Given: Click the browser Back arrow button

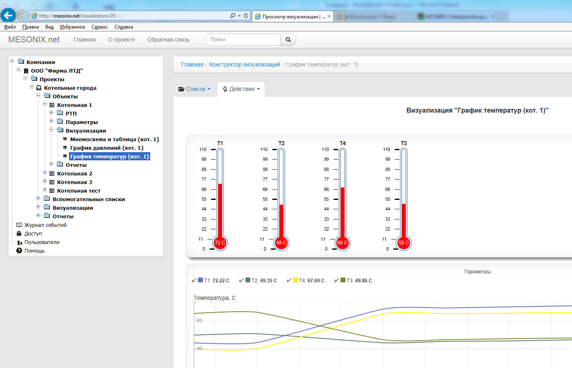Looking at the screenshot, I should tap(8, 16).
